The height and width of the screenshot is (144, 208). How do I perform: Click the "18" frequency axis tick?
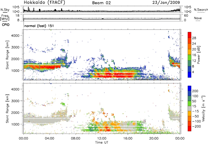[17, 16]
